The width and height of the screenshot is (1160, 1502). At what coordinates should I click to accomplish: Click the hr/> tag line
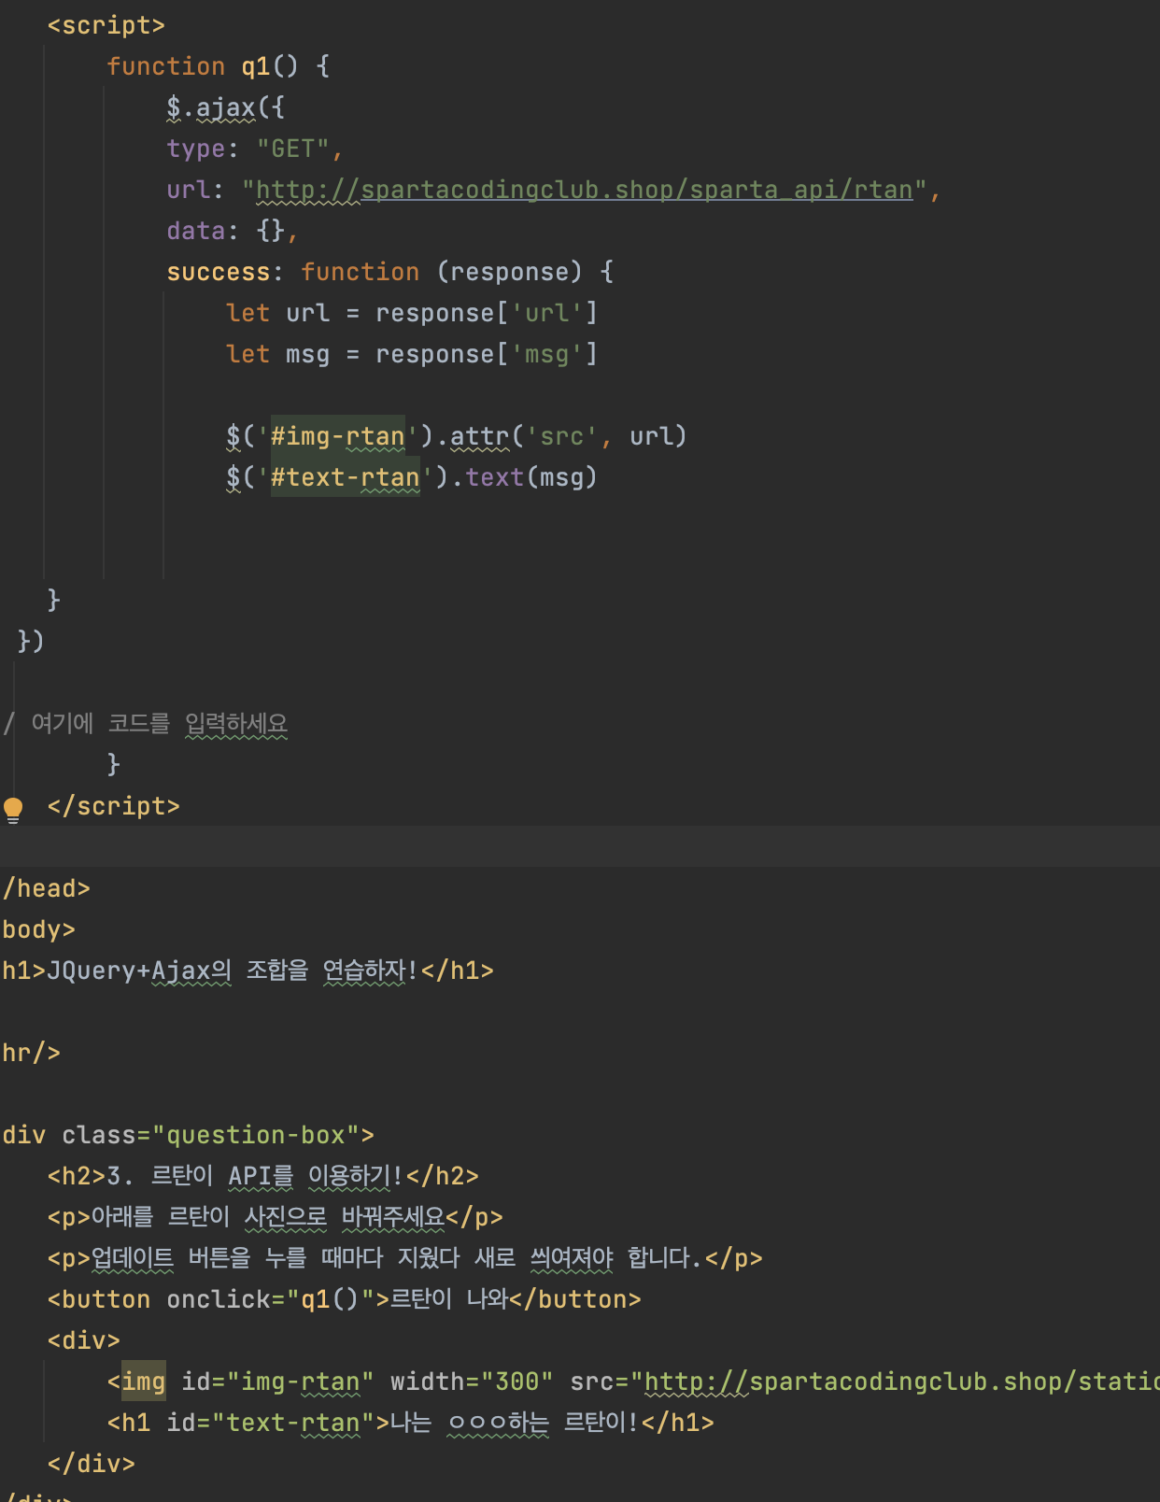click(x=32, y=1053)
